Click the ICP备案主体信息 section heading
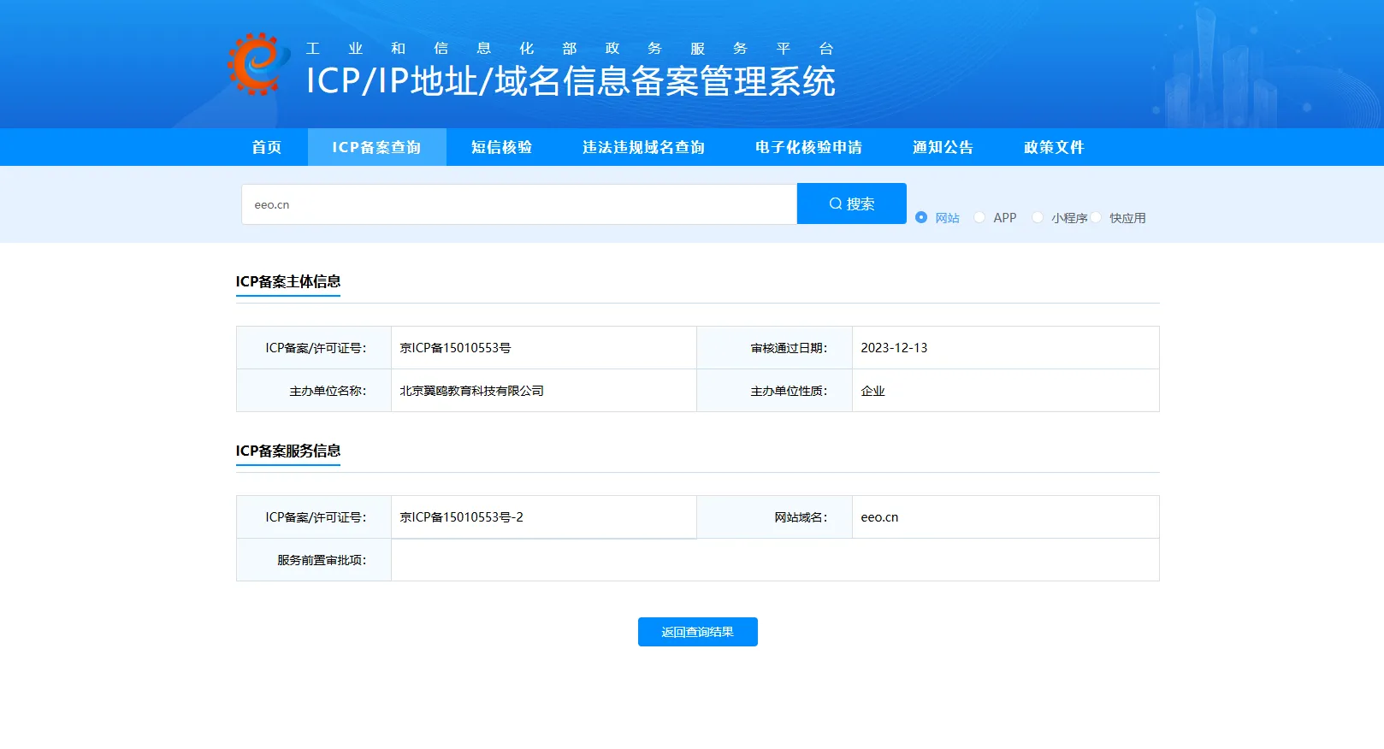Image resolution: width=1384 pixels, height=749 pixels. pos(288,281)
